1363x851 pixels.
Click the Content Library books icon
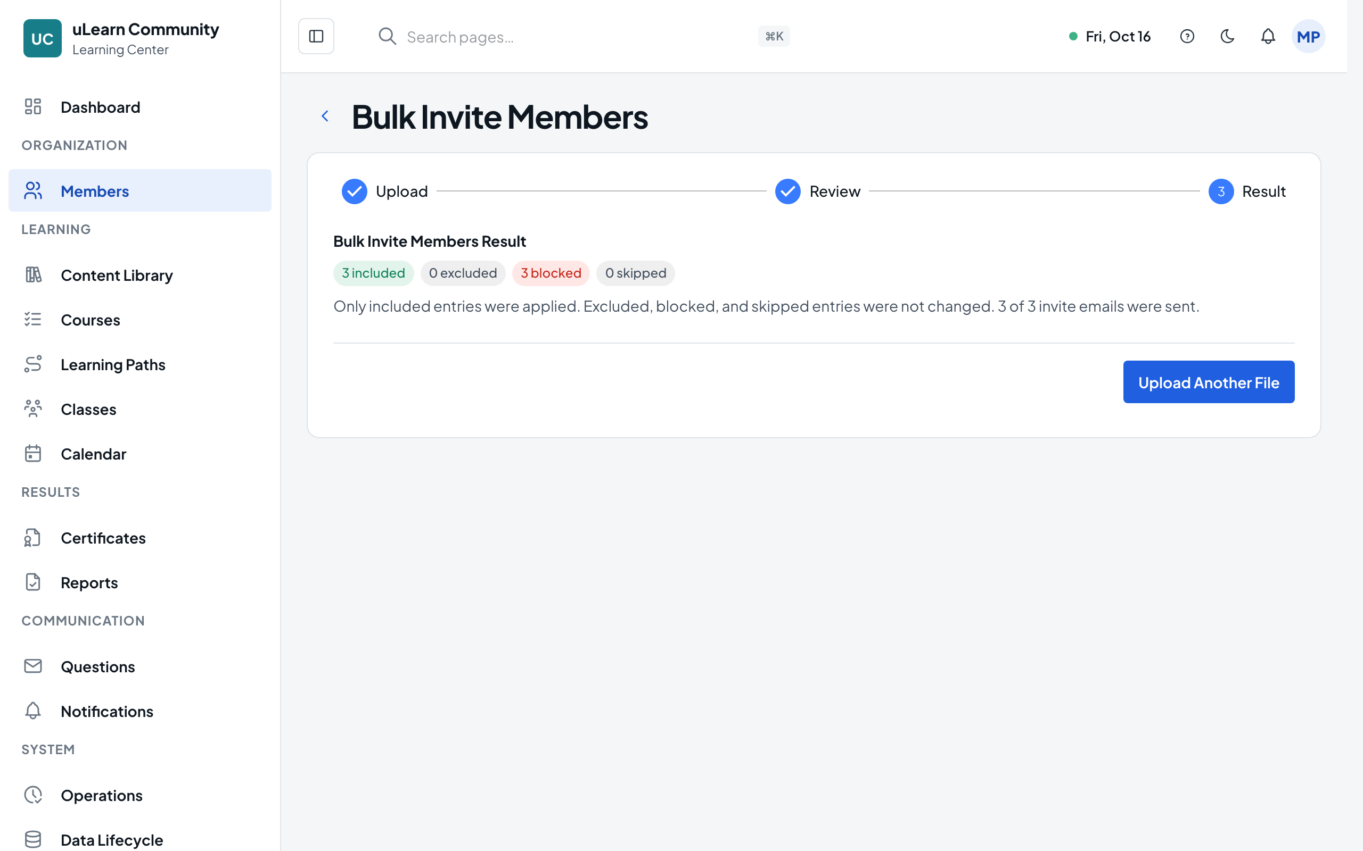point(33,274)
